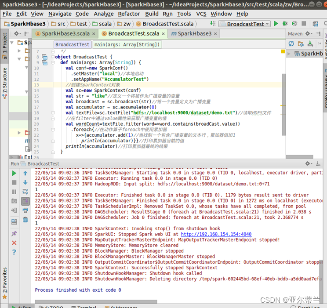Toggle the 2: Favorites side tool window

[x=4, y=283]
